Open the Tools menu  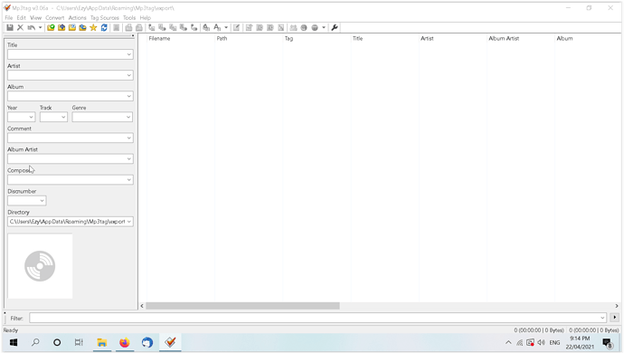(129, 18)
